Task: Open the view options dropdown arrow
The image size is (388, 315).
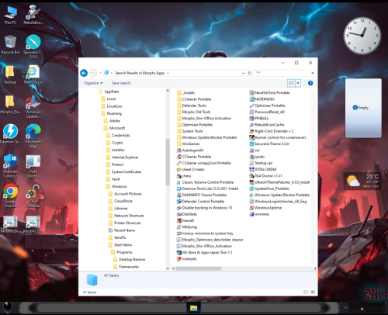Action: pyautogui.click(x=298, y=83)
